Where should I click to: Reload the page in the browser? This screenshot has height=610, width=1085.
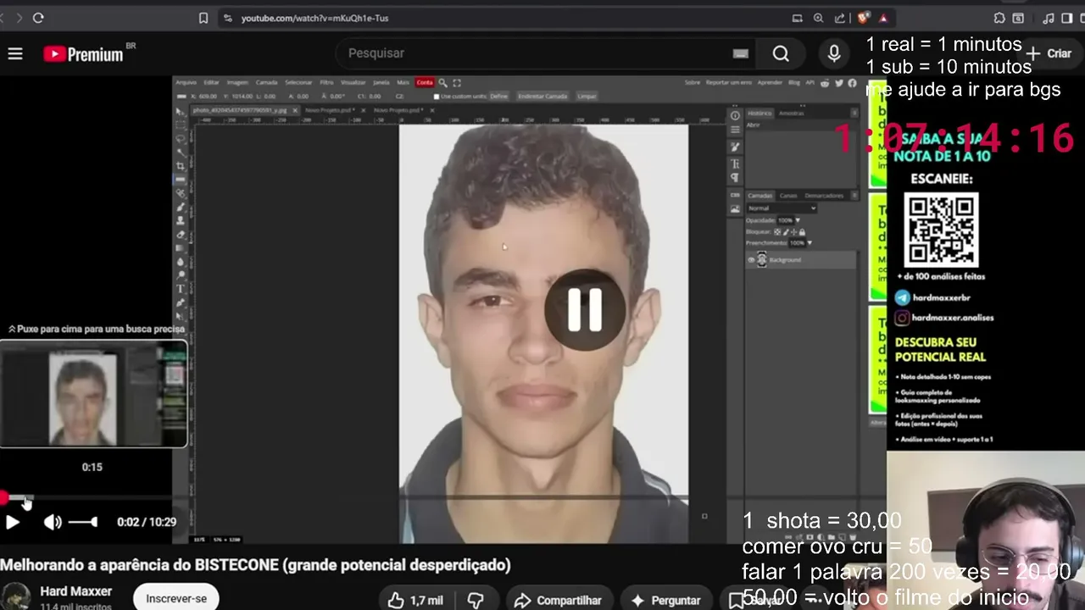38,18
